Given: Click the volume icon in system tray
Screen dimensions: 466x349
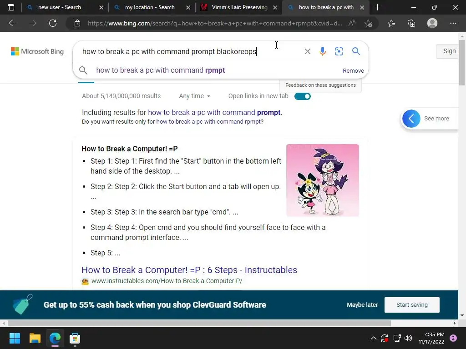Looking at the screenshot, I should coord(408,338).
